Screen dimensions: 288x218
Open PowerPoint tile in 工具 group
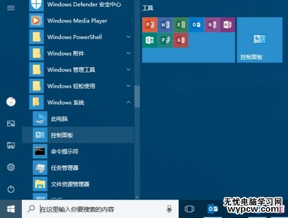point(150,25)
